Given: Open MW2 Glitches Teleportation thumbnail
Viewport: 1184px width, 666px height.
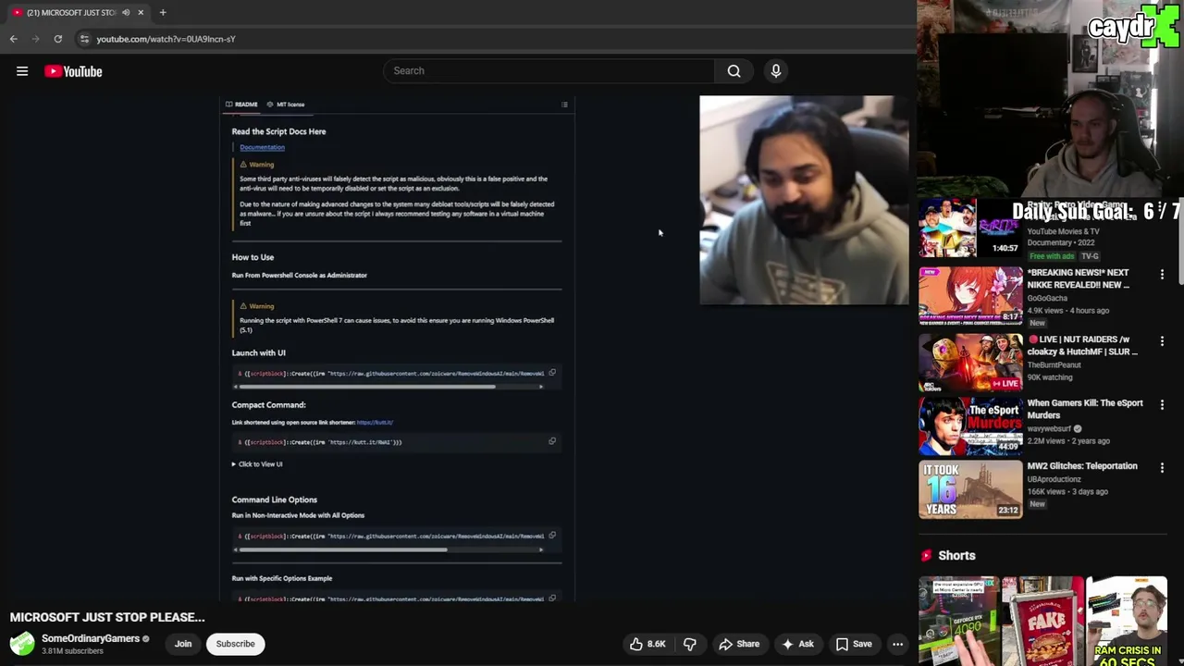Looking at the screenshot, I should click(x=970, y=488).
